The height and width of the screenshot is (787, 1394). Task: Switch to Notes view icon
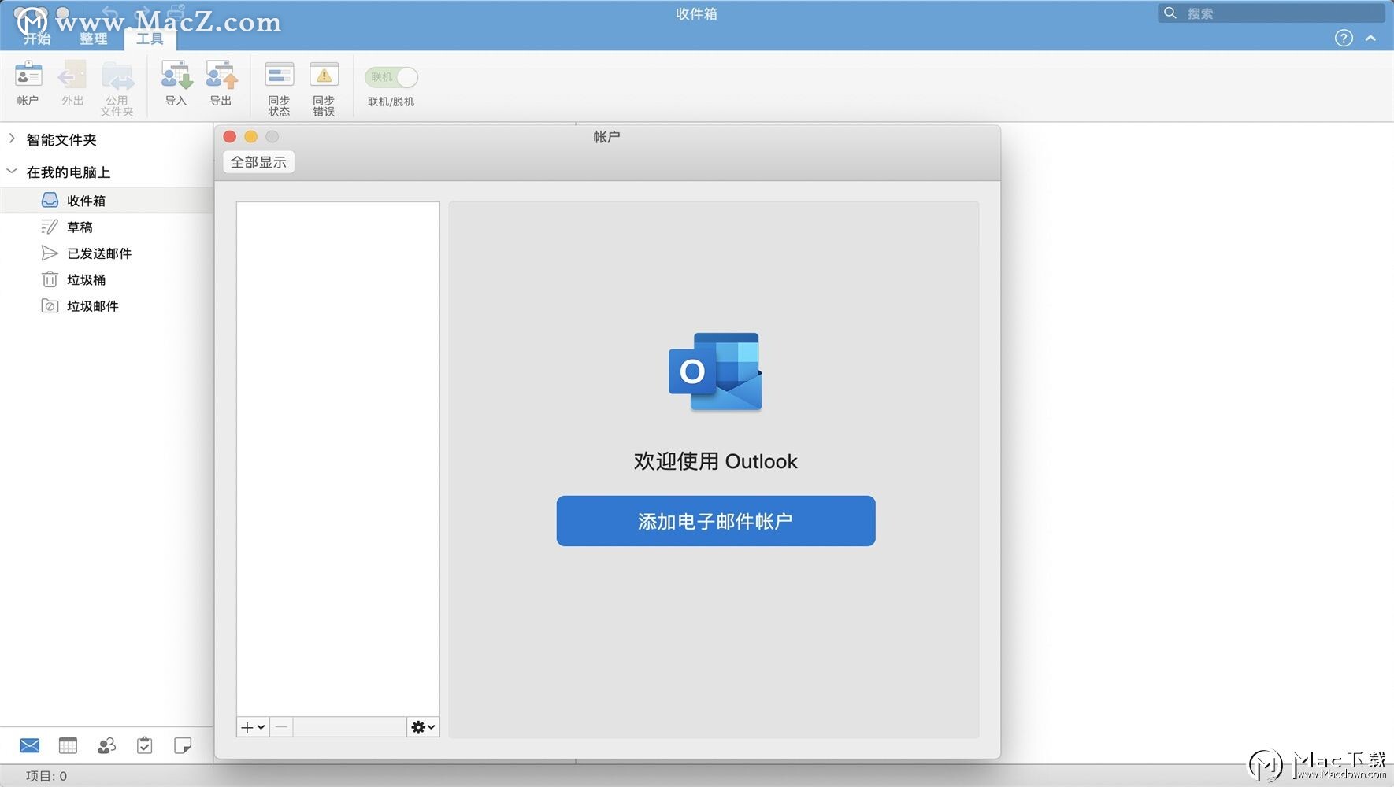coord(183,745)
